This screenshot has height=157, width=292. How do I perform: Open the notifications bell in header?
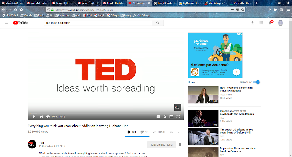coord(270,23)
